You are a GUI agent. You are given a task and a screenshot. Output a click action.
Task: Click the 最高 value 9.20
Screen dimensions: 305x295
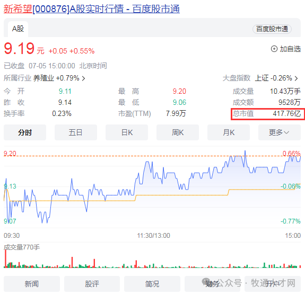(x=179, y=91)
